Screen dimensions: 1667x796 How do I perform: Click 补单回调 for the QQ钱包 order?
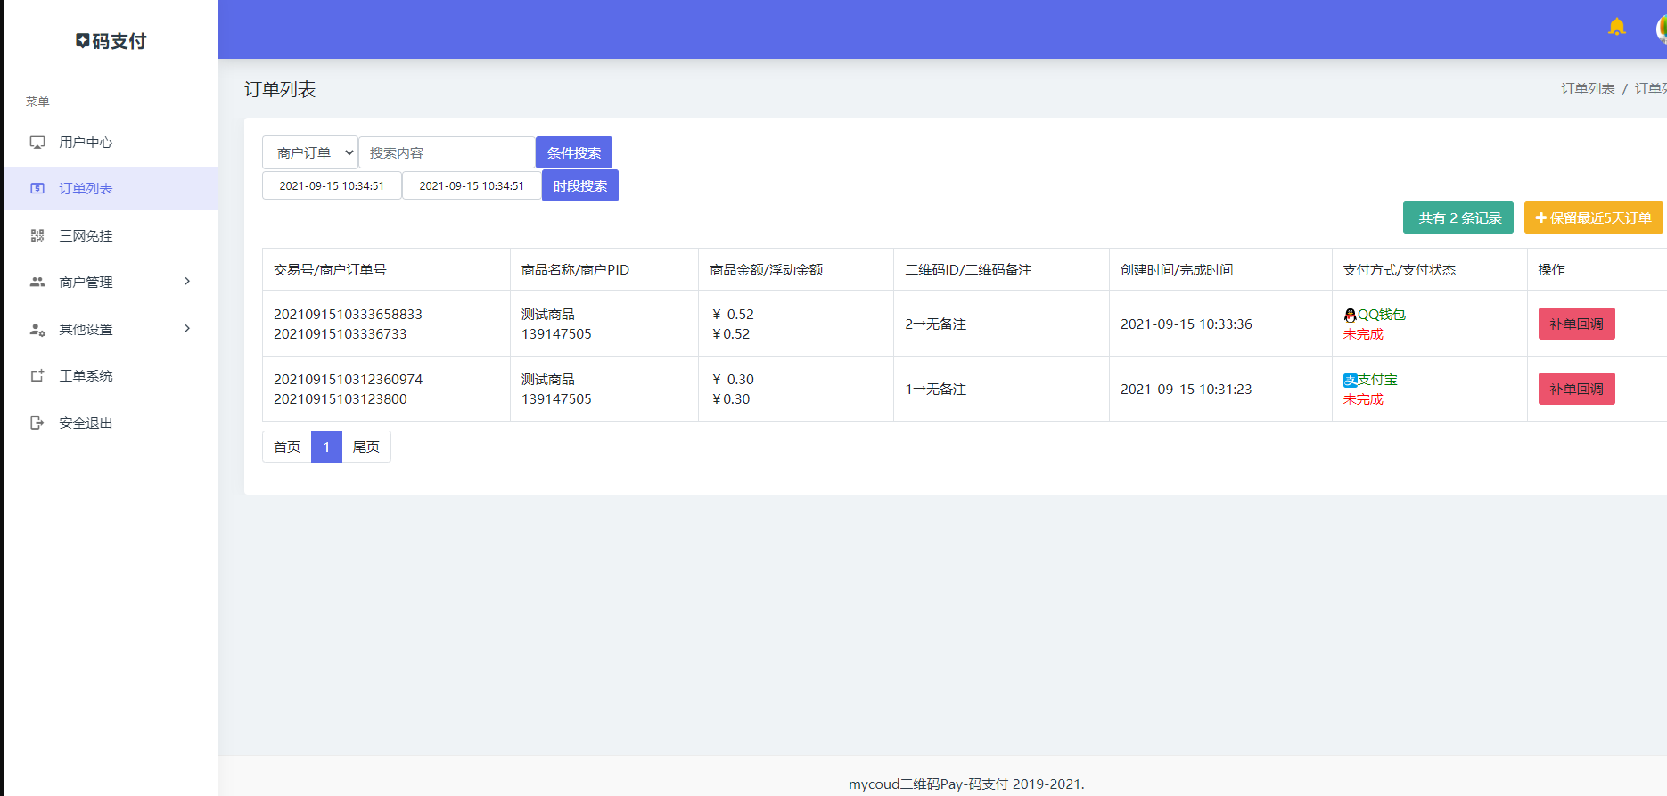[1576, 324]
